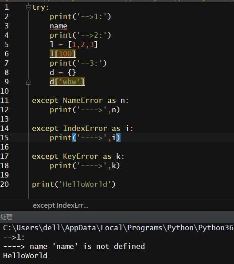Click the 'try:' keyword

tap(40, 8)
